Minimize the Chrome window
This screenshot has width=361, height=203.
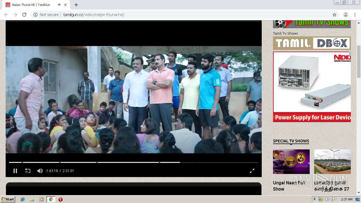pyautogui.click(x=337, y=3)
